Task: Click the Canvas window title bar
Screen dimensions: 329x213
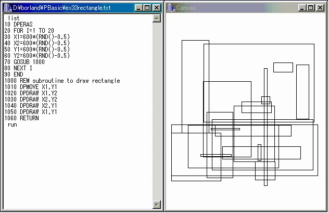Action: pos(234,8)
